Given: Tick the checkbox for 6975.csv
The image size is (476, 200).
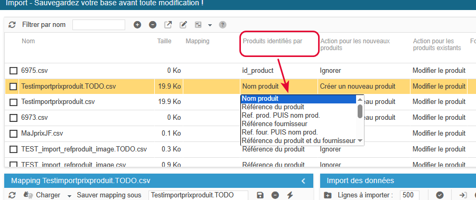Looking at the screenshot, I should click(x=13, y=71).
